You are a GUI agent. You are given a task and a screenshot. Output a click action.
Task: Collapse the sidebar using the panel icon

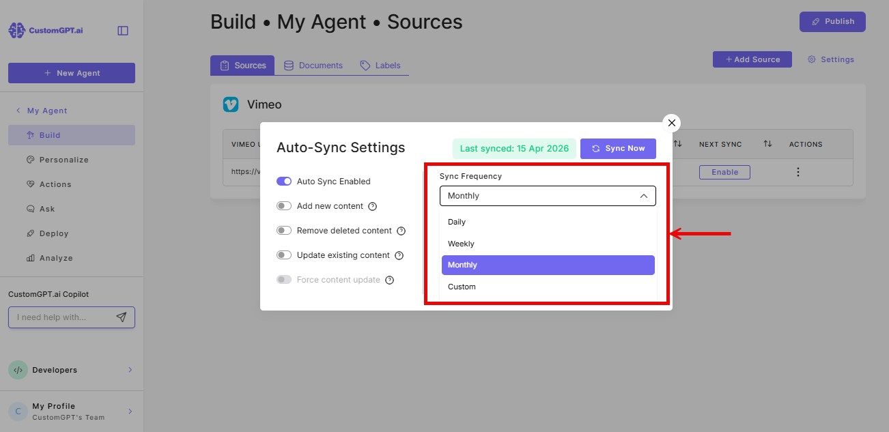[x=122, y=30]
